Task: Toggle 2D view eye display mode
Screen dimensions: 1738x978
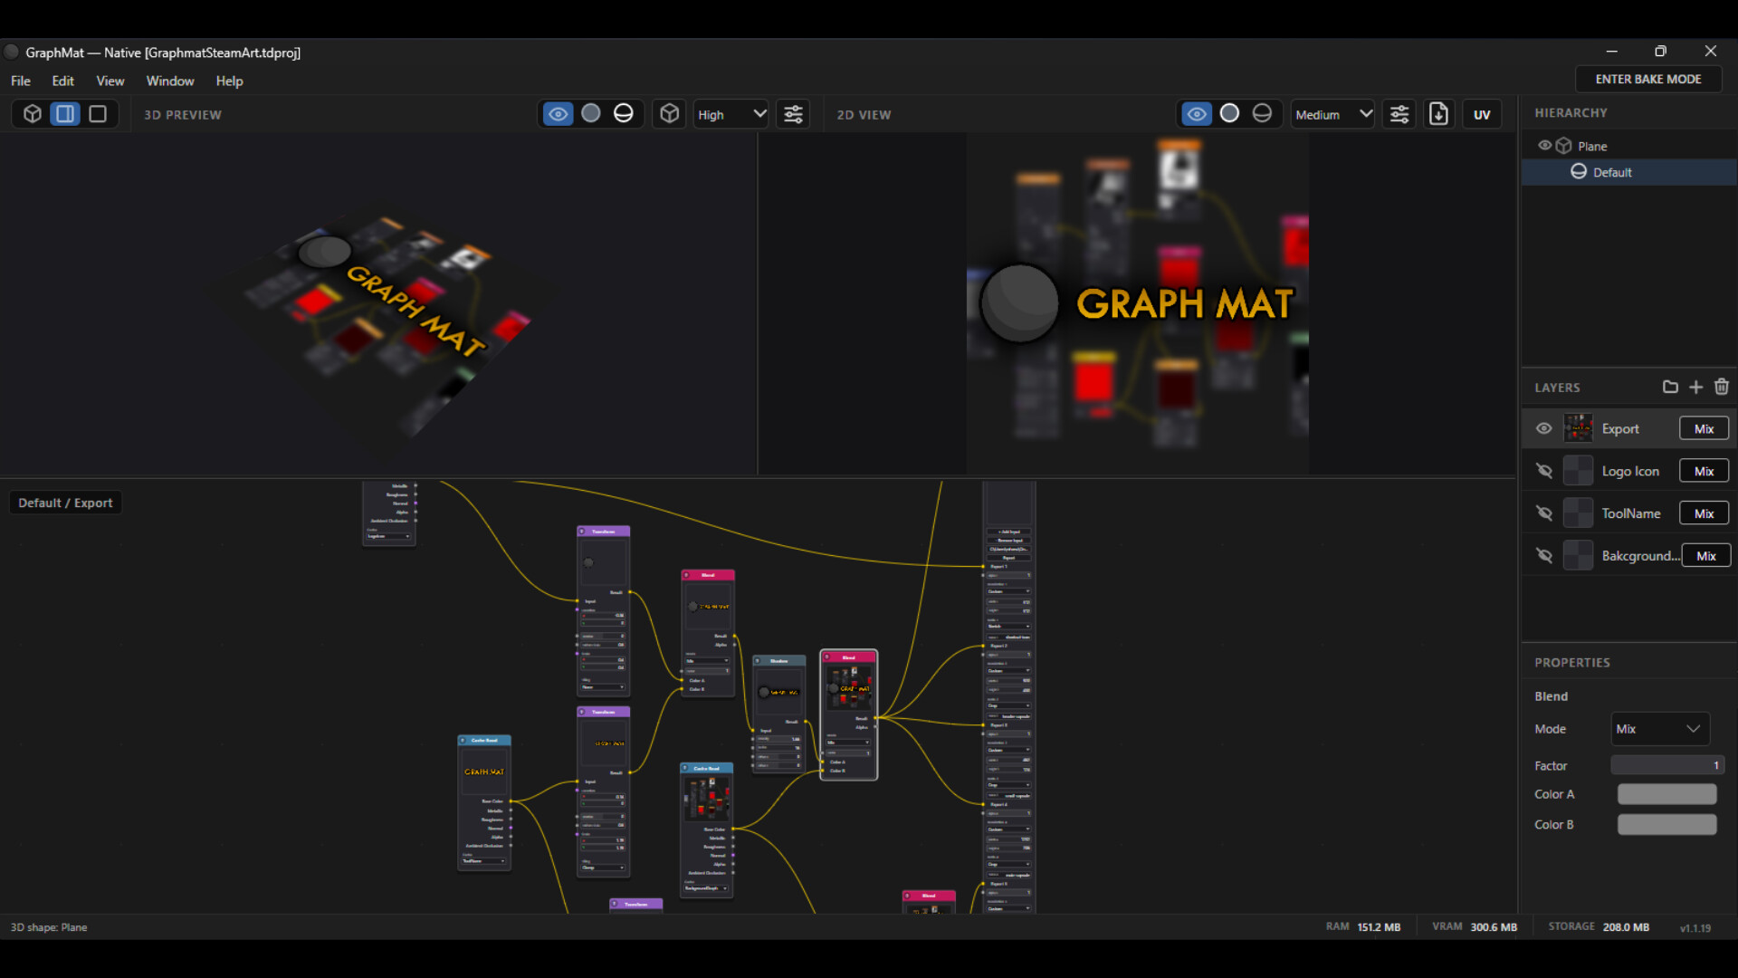Action: [1197, 114]
